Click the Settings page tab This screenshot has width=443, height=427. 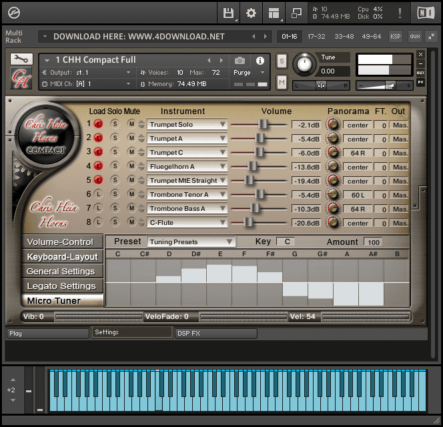pyautogui.click(x=132, y=332)
